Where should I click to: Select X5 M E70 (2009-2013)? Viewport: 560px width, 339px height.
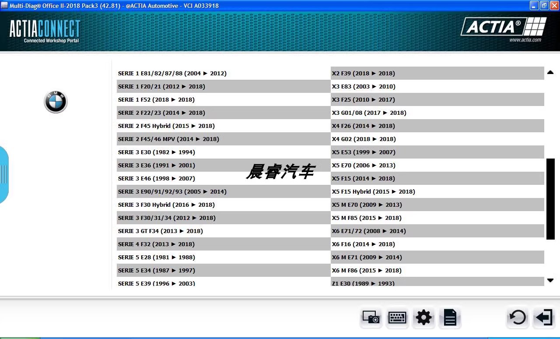(437, 205)
